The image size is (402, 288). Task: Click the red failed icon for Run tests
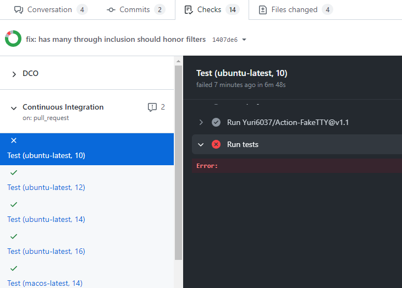coord(216,144)
